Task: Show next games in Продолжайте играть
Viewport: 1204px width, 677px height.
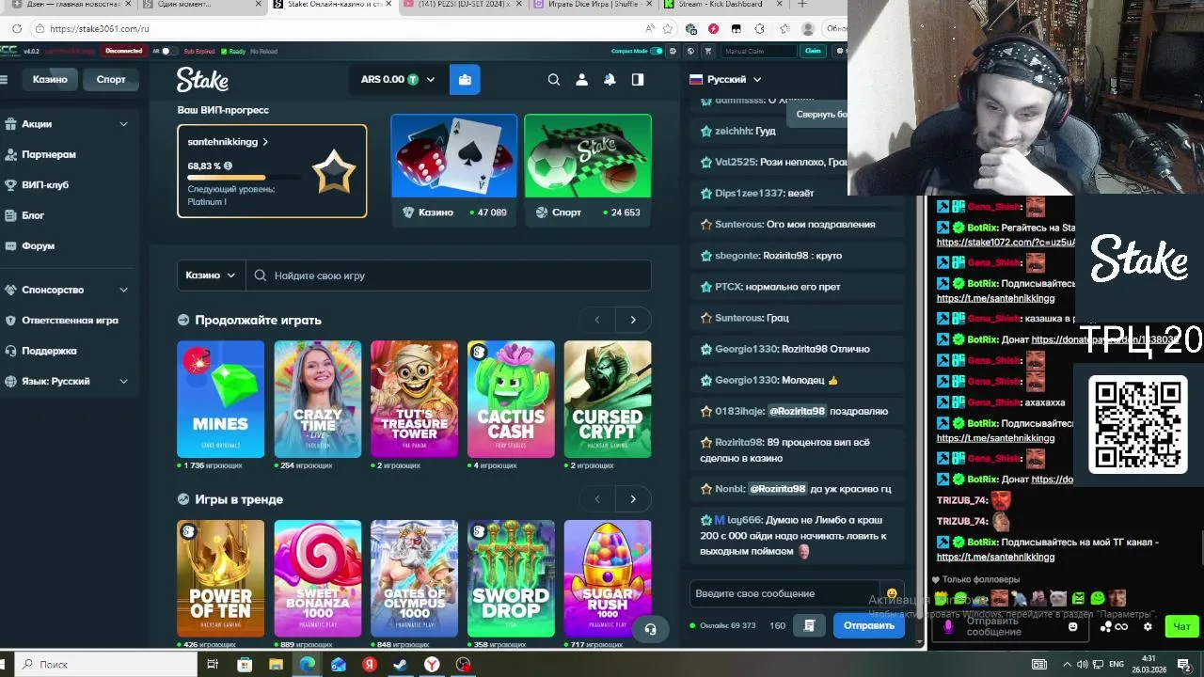Action: point(633,320)
